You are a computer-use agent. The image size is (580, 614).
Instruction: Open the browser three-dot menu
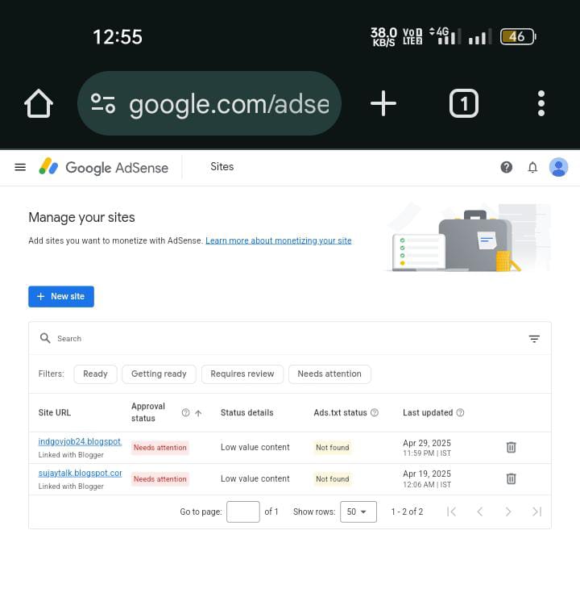pos(541,103)
